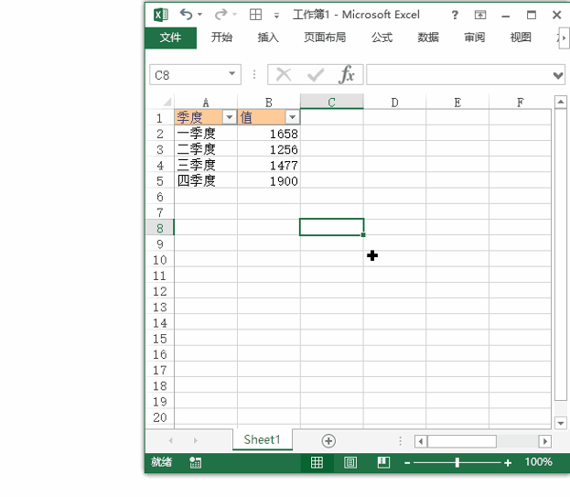Click the new sheet plus button
570x497 pixels.
pos(328,441)
